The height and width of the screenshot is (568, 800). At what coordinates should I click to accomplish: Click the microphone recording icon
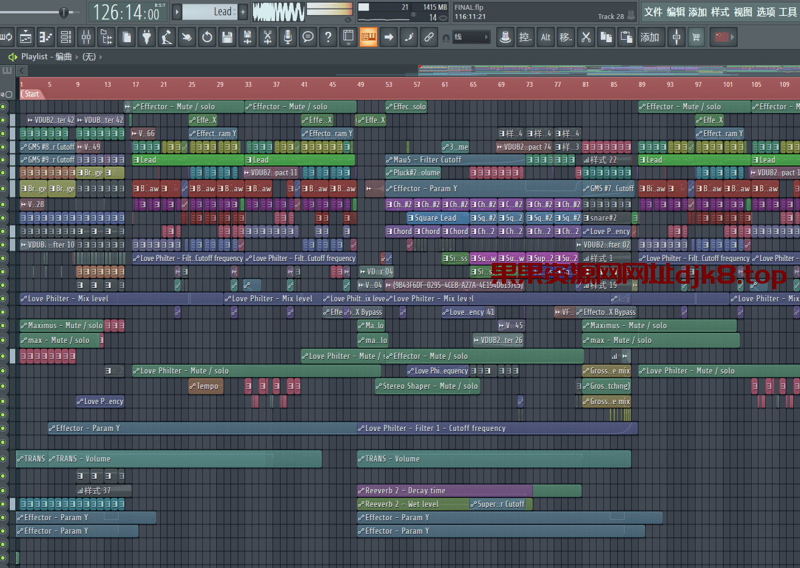point(288,37)
